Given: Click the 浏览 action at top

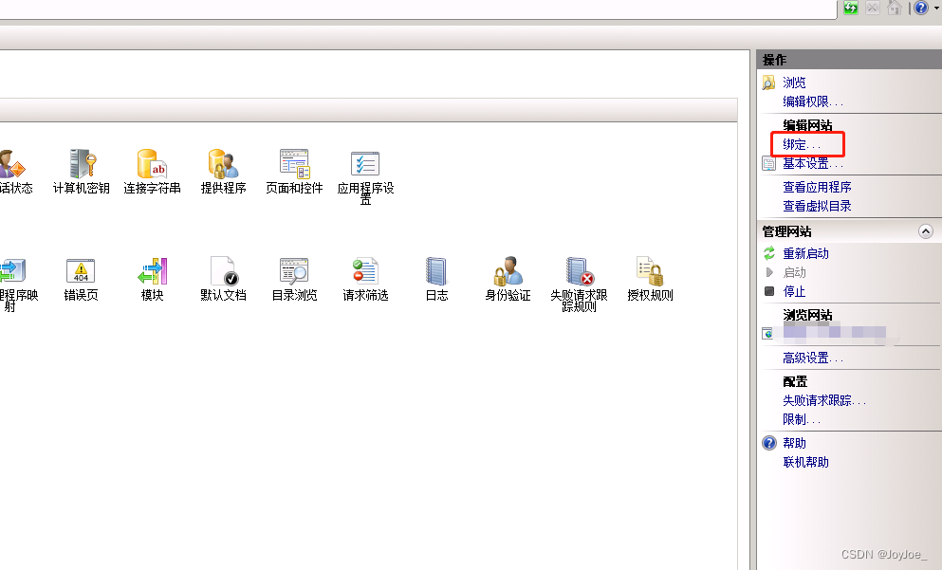Looking at the screenshot, I should pos(793,82).
